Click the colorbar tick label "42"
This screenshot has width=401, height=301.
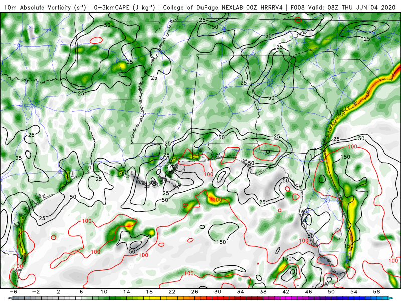[x=286, y=292]
